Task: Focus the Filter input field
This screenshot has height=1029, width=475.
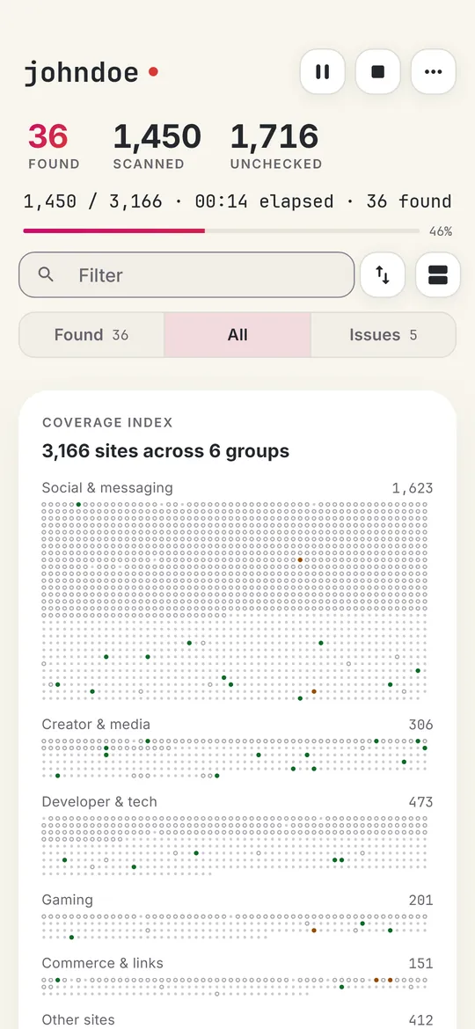Action: 186,275
